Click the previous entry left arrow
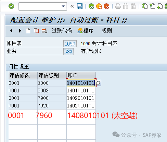Image resolution: width=167 pixels, height=142 pixels. 11,30
